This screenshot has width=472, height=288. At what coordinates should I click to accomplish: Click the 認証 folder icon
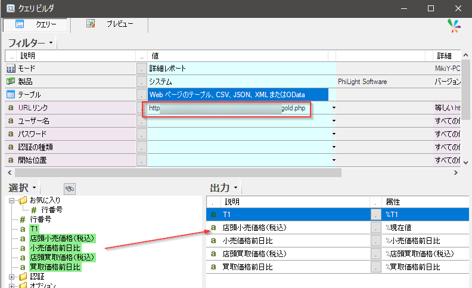tap(23, 277)
